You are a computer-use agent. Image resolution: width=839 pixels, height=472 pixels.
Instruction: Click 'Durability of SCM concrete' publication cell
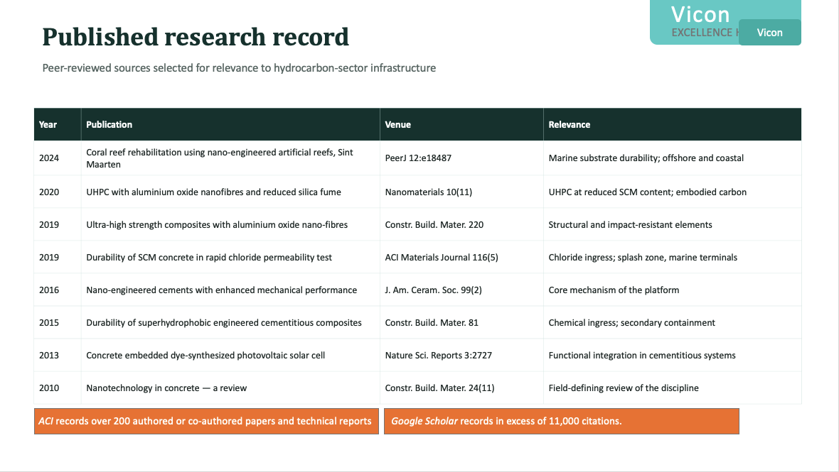230,258
